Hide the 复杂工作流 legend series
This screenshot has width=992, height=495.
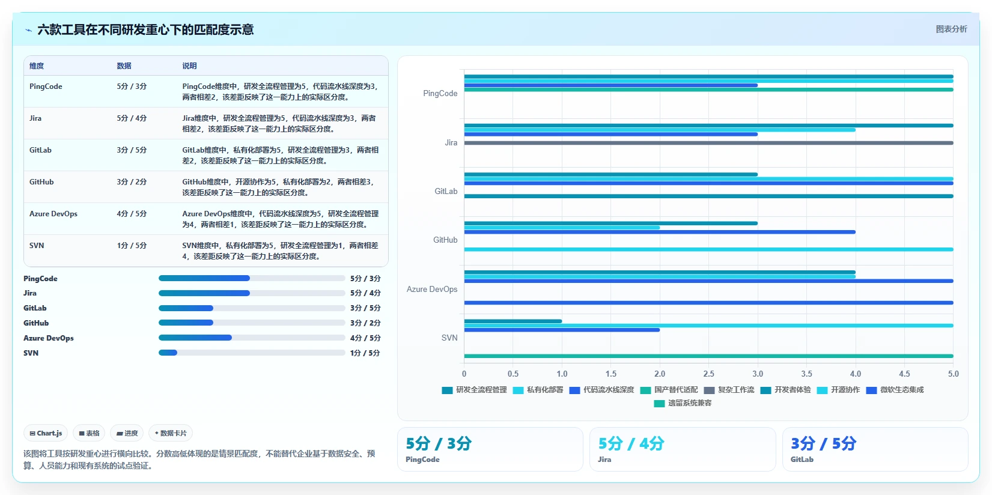click(x=729, y=390)
